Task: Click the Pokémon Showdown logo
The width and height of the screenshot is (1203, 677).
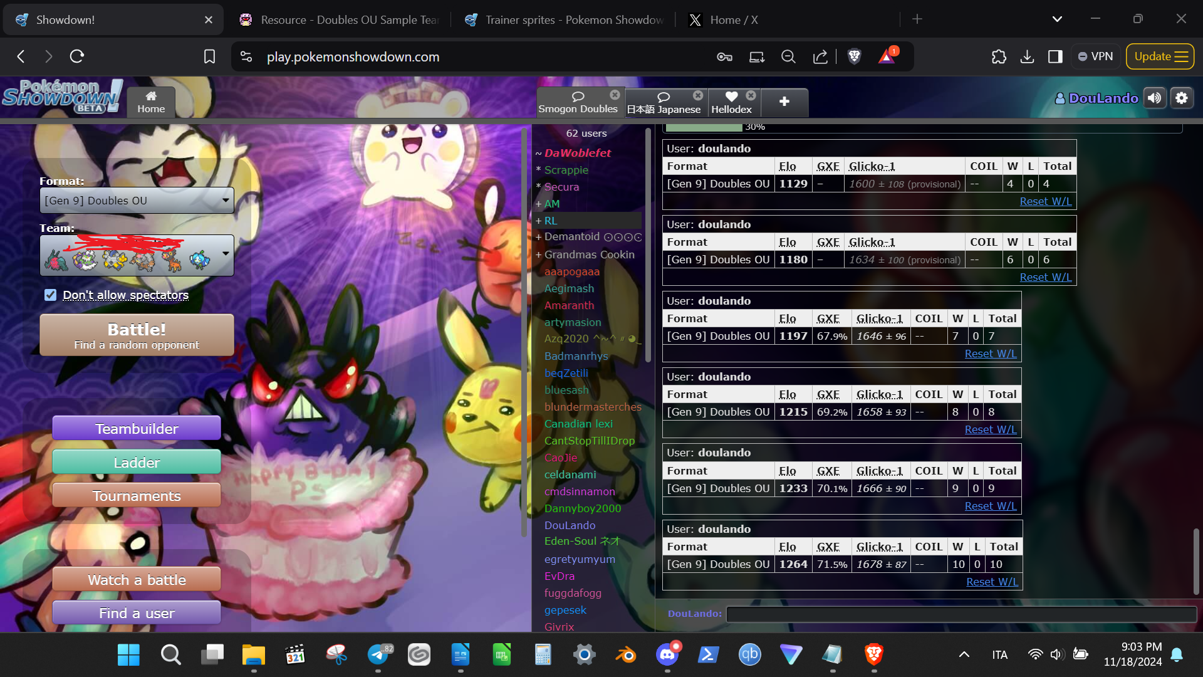Action: [62, 96]
